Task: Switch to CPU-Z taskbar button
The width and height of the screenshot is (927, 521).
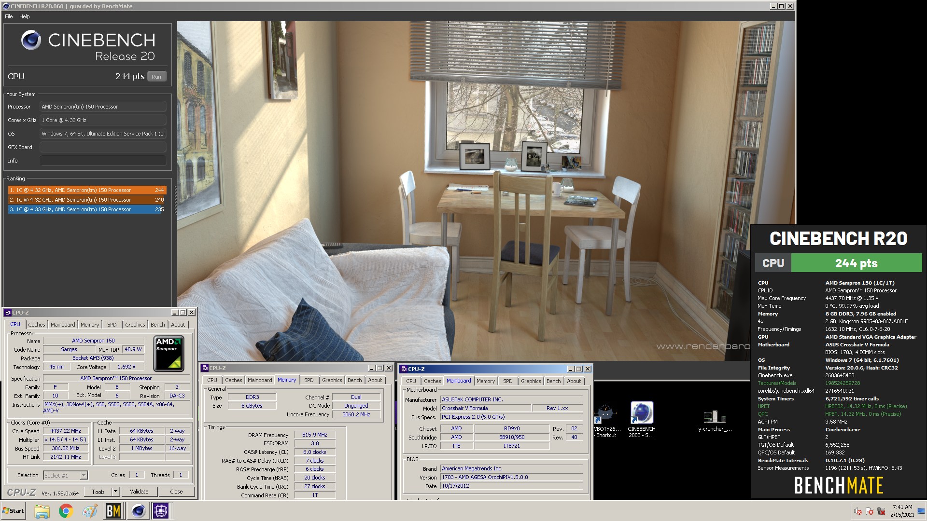Action: [x=161, y=511]
